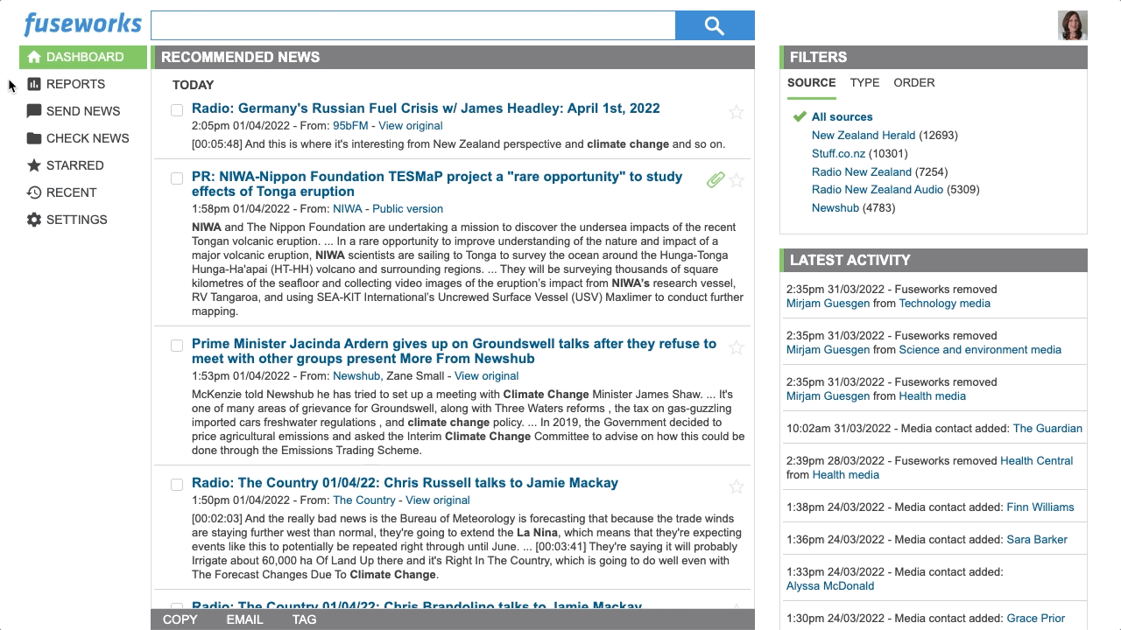Open Chris Russell talks to Jamie Mackay headline

[405, 483]
